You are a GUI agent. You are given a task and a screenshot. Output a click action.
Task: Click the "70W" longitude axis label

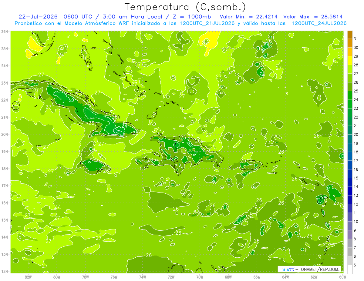(x=200, y=276)
